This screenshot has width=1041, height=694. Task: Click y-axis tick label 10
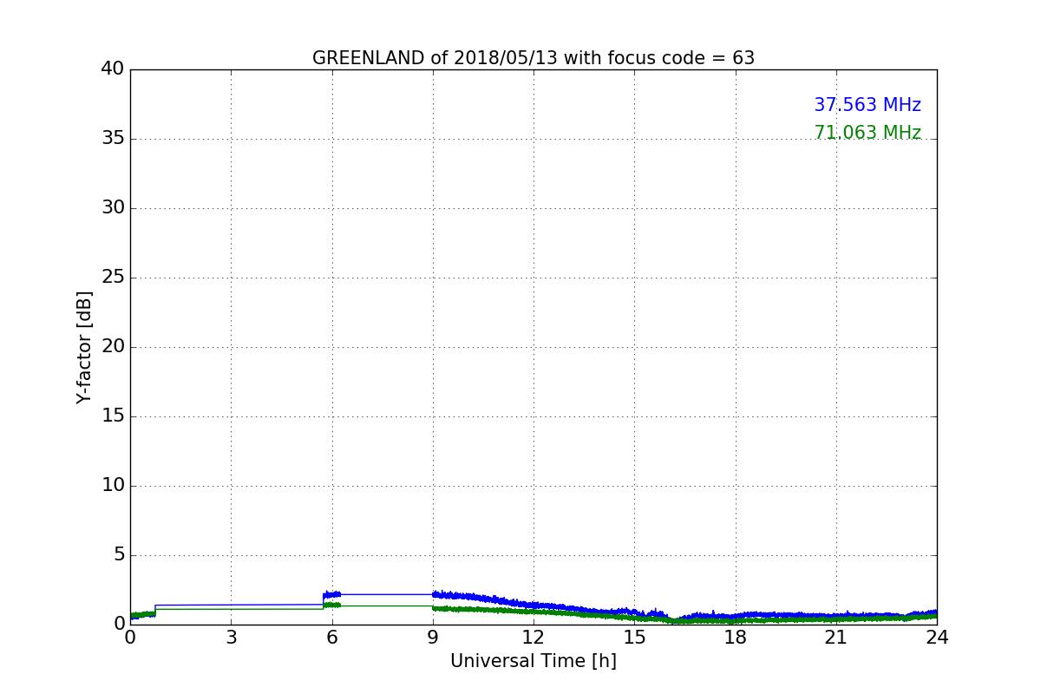[113, 486]
